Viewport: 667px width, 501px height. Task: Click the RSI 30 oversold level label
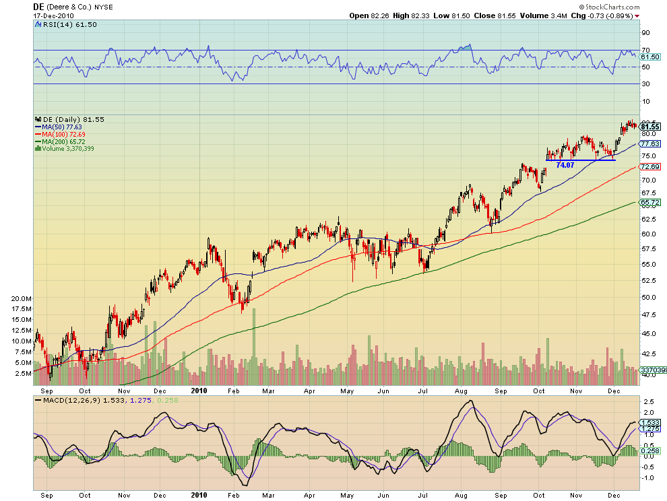coord(645,83)
